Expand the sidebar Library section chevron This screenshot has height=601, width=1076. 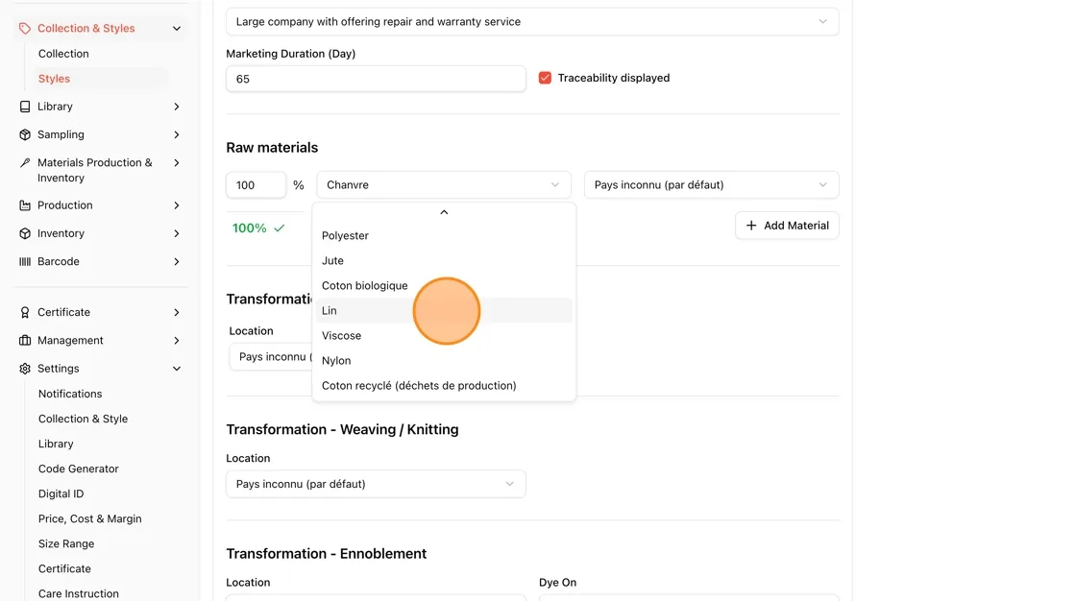(177, 107)
